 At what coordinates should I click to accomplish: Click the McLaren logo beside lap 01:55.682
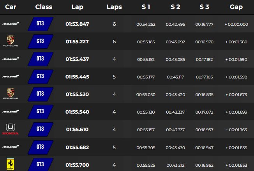click(x=11, y=147)
